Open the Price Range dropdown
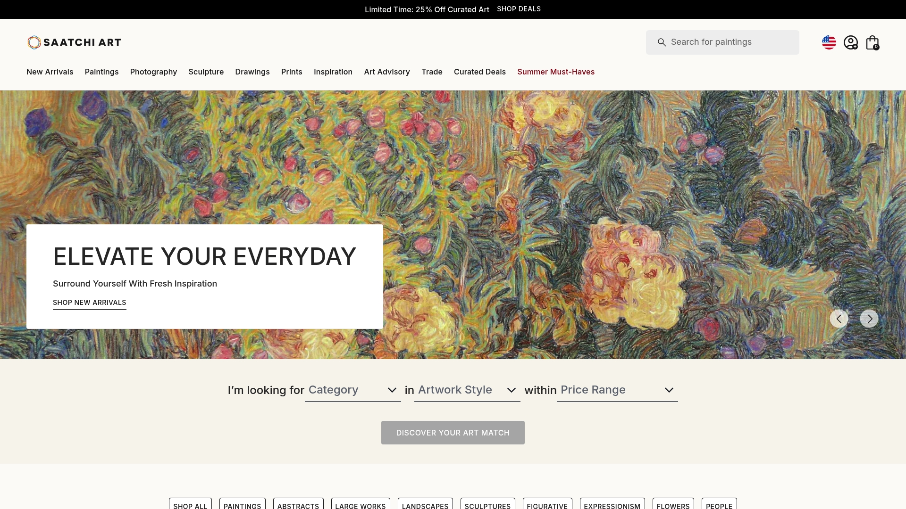The image size is (906, 509). point(617,390)
